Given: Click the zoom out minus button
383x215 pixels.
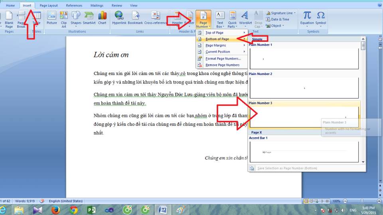Looking at the screenshot, I should [345, 201].
